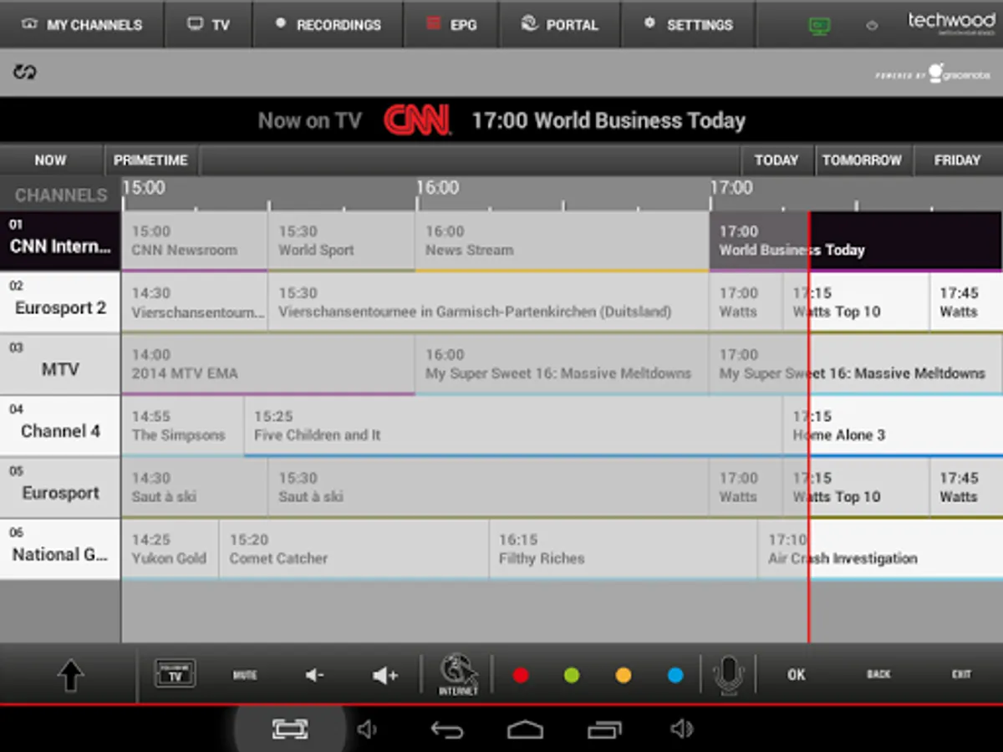1003x752 pixels.
Task: Open the My Channels tab
Action: 82,24
